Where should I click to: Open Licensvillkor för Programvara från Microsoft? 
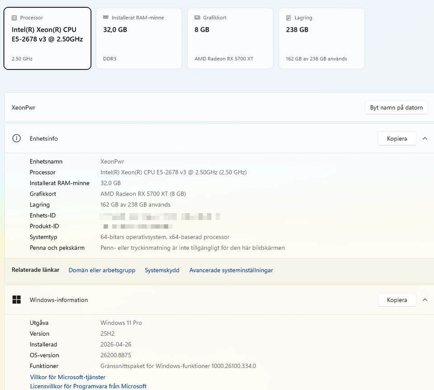coord(88,386)
